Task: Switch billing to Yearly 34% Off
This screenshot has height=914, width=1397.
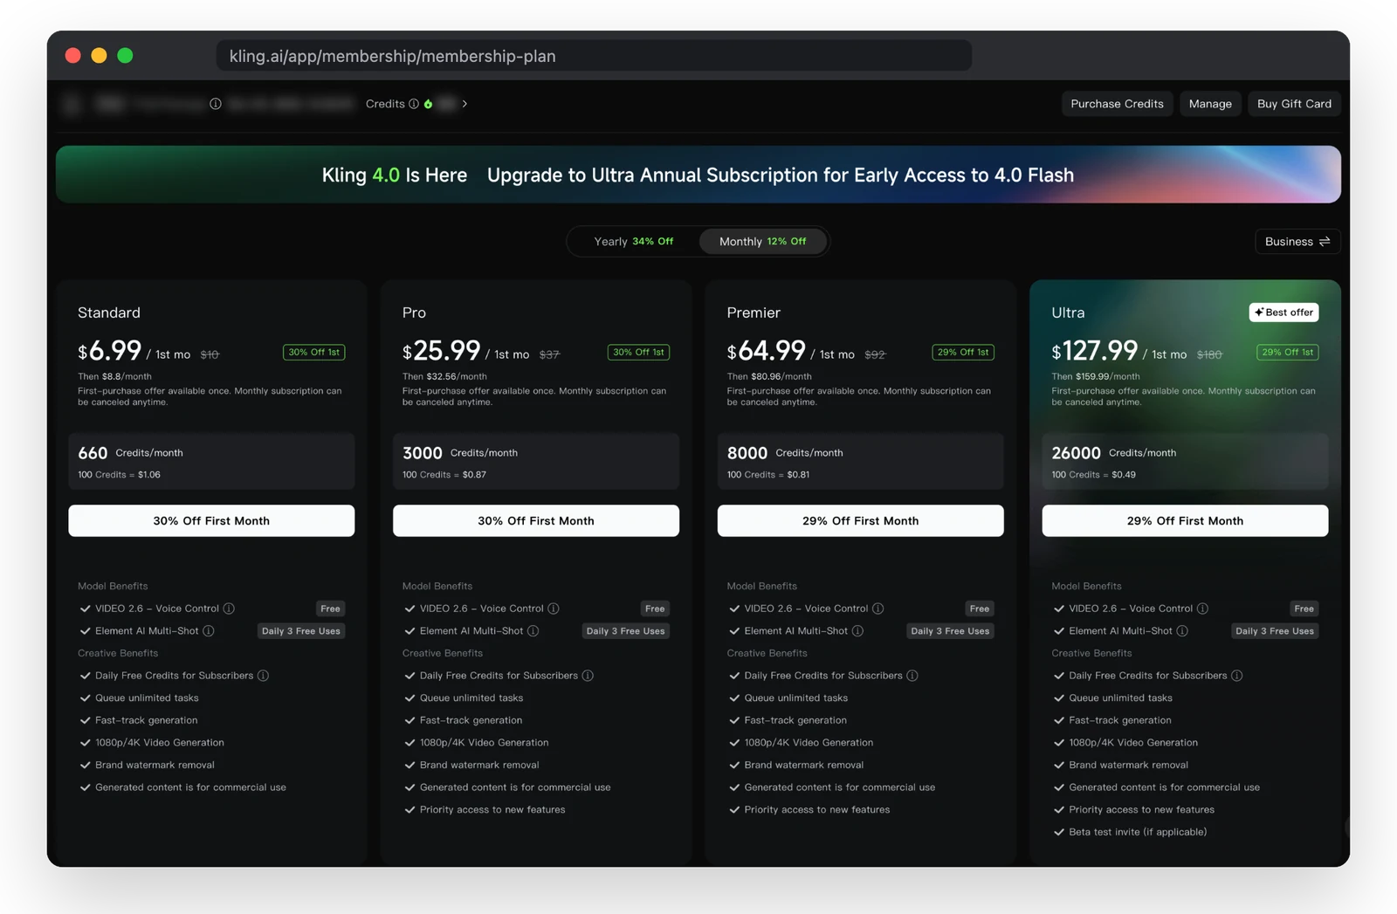Action: (x=634, y=242)
